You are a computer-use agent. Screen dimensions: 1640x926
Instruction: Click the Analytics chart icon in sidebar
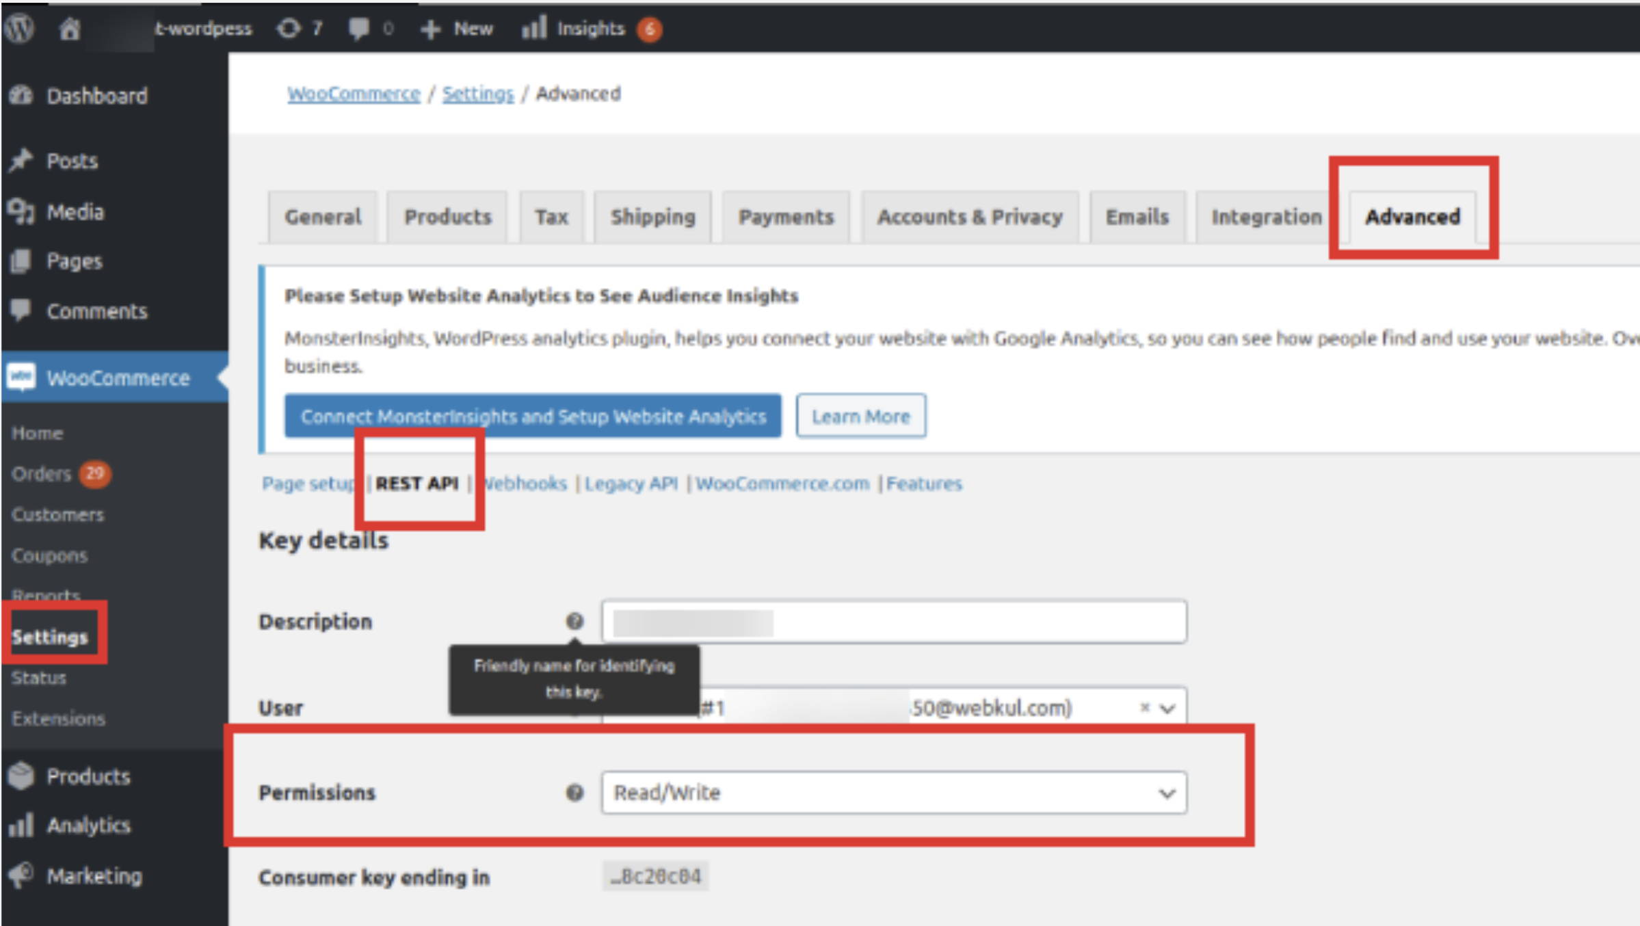[21, 825]
